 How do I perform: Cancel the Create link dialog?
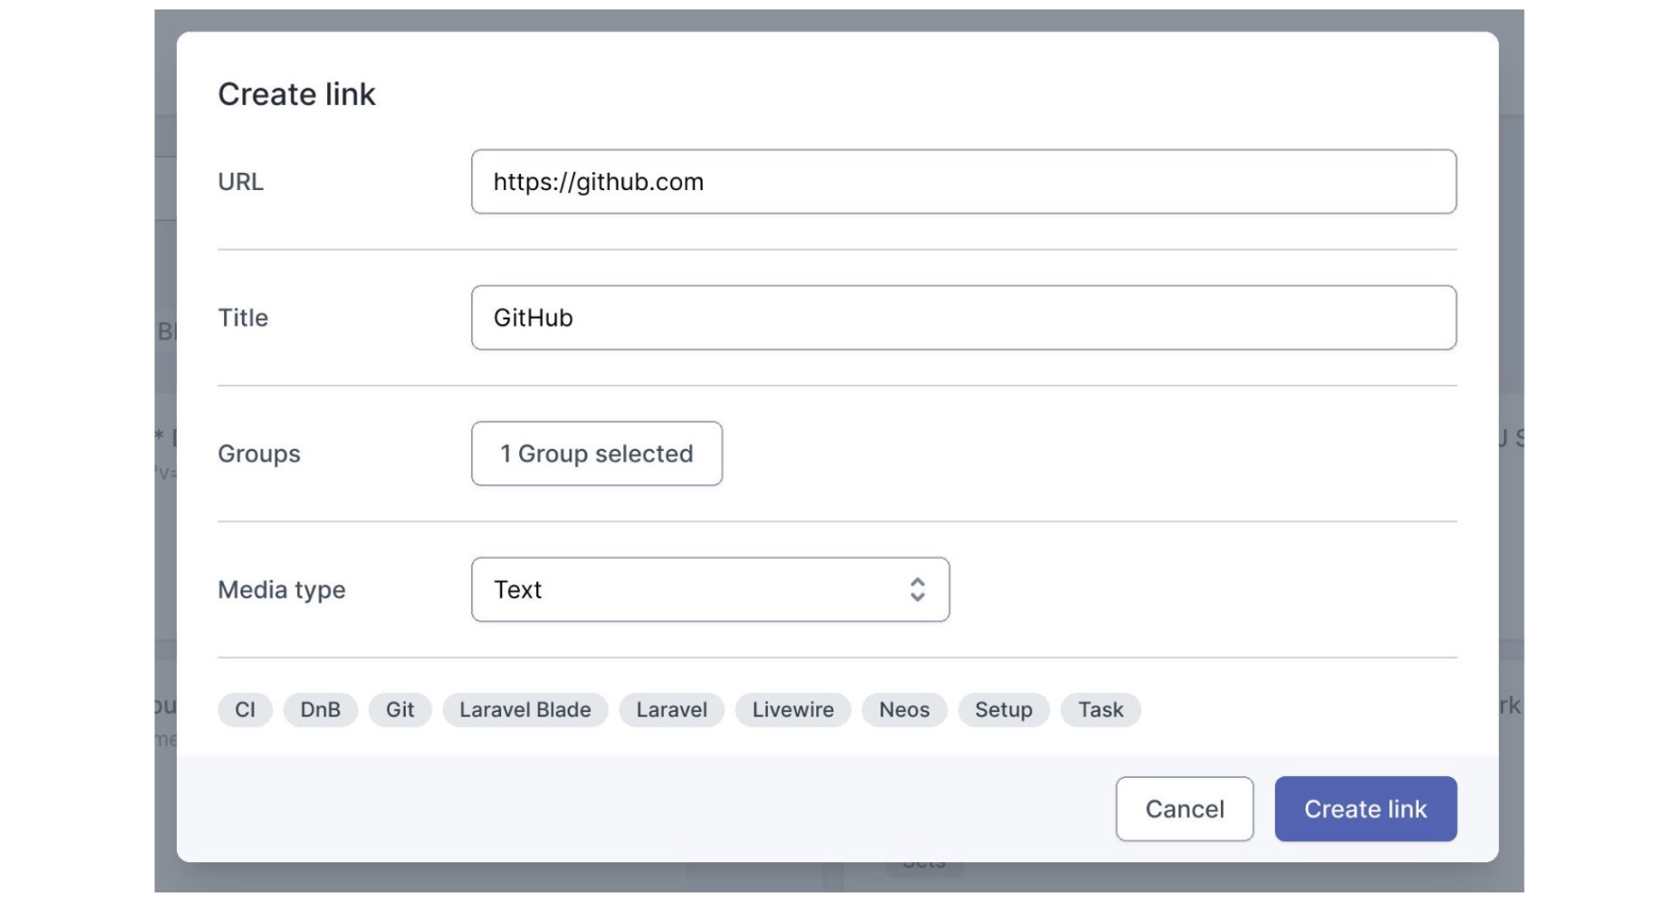[1184, 809]
